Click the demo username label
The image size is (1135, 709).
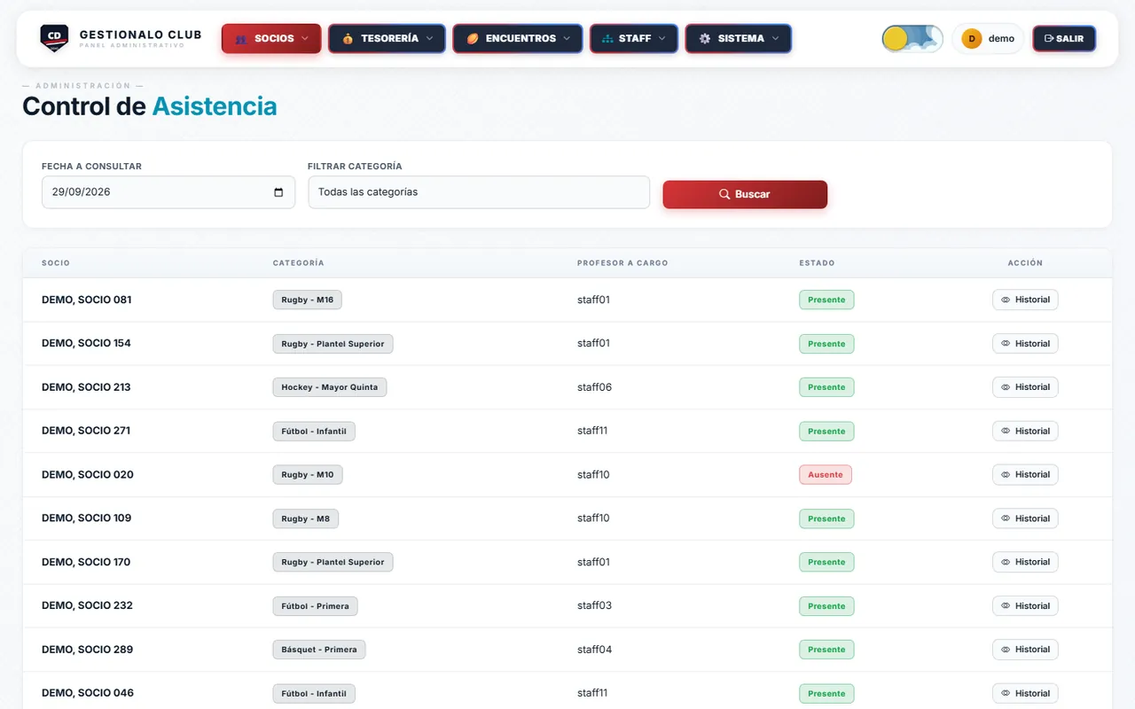(x=1001, y=39)
